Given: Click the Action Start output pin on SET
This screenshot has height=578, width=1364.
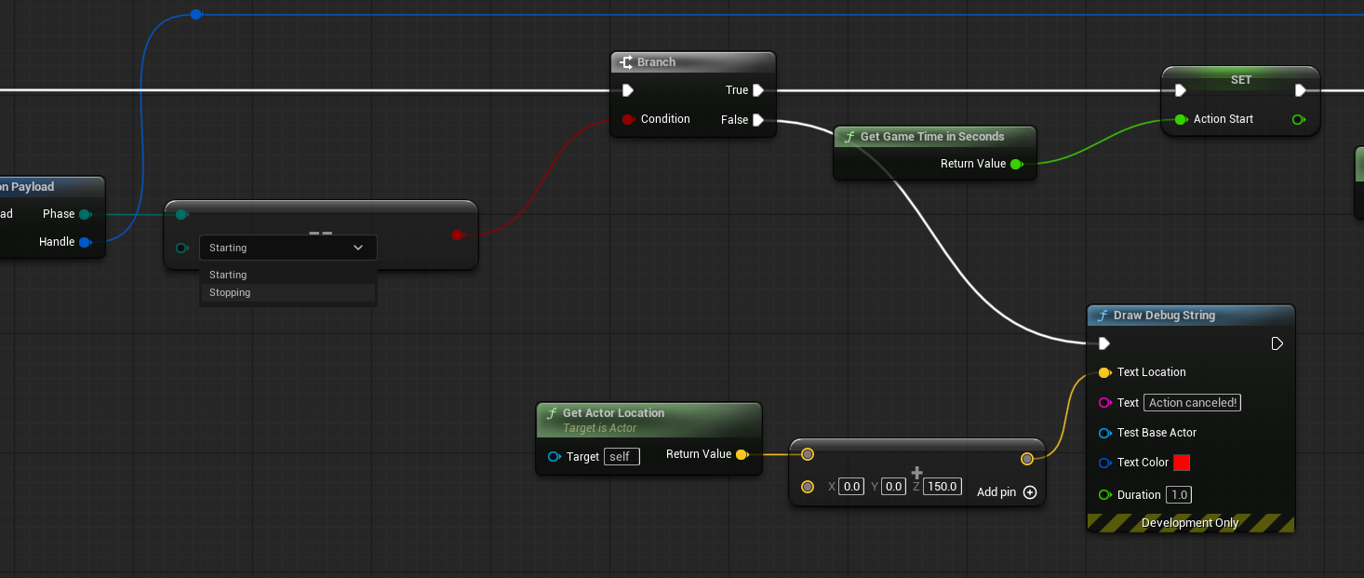Looking at the screenshot, I should coord(1299,119).
